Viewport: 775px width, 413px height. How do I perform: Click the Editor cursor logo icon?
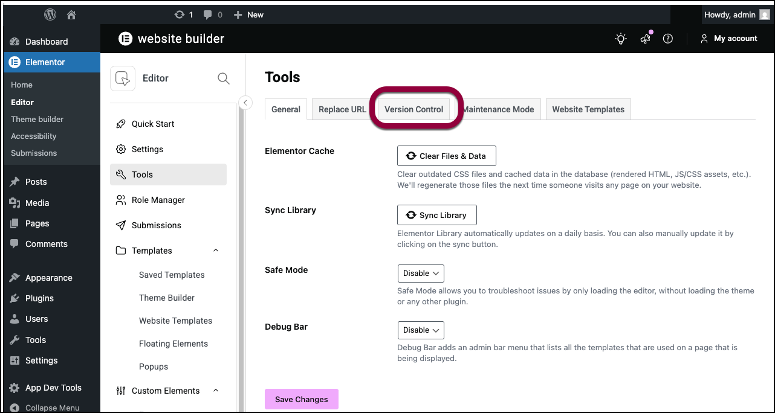123,78
